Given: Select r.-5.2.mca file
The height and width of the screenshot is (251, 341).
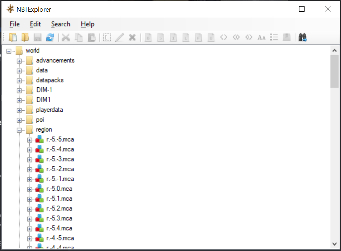Looking at the screenshot, I should (59, 209).
